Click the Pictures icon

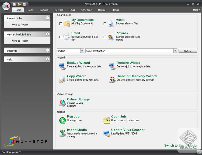click(111, 37)
